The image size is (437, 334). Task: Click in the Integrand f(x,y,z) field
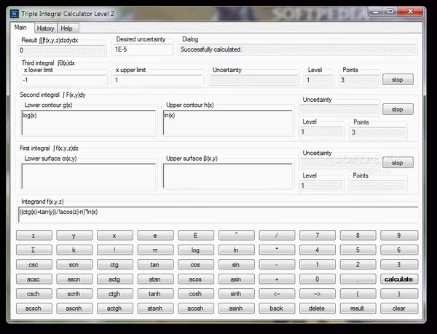coord(219,215)
